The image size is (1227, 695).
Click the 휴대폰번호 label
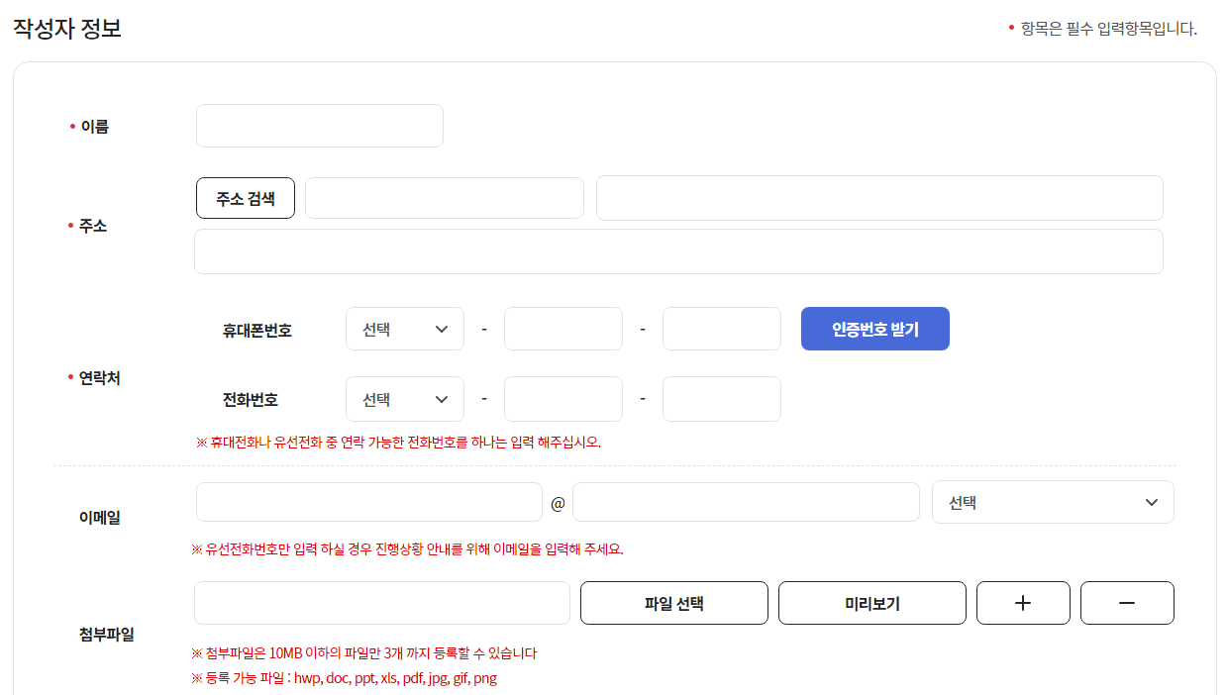coord(257,331)
